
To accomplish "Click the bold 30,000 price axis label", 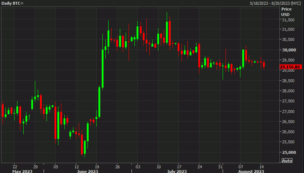I will pos(289,50).
